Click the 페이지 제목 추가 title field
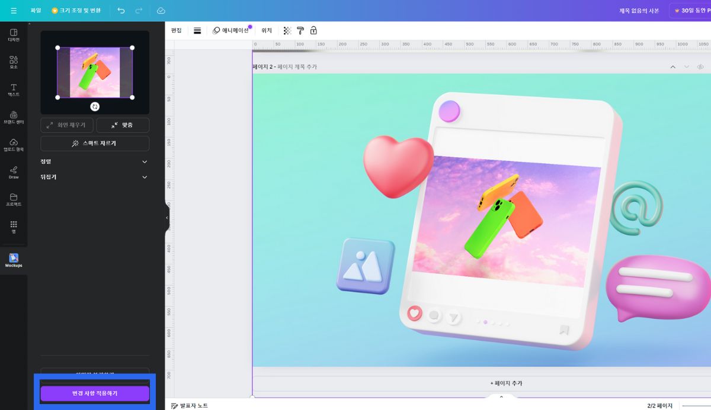711x410 pixels. [297, 67]
